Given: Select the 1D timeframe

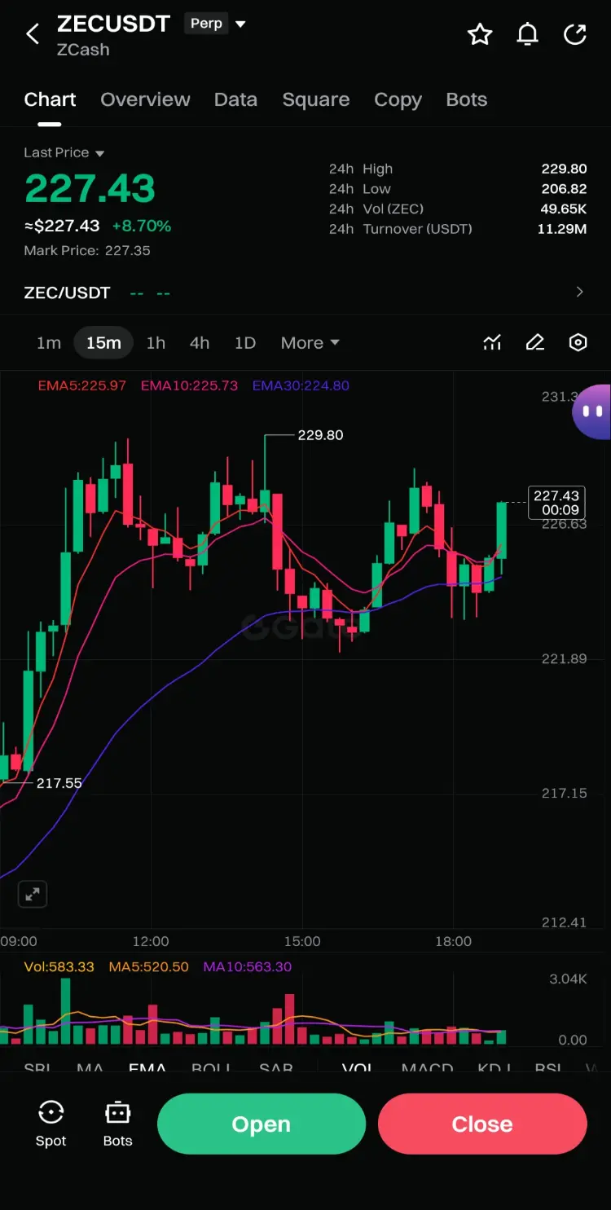Looking at the screenshot, I should pyautogui.click(x=245, y=343).
